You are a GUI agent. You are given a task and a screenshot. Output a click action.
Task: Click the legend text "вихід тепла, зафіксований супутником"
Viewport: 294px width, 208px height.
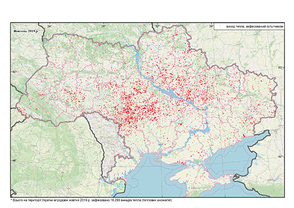254,27
